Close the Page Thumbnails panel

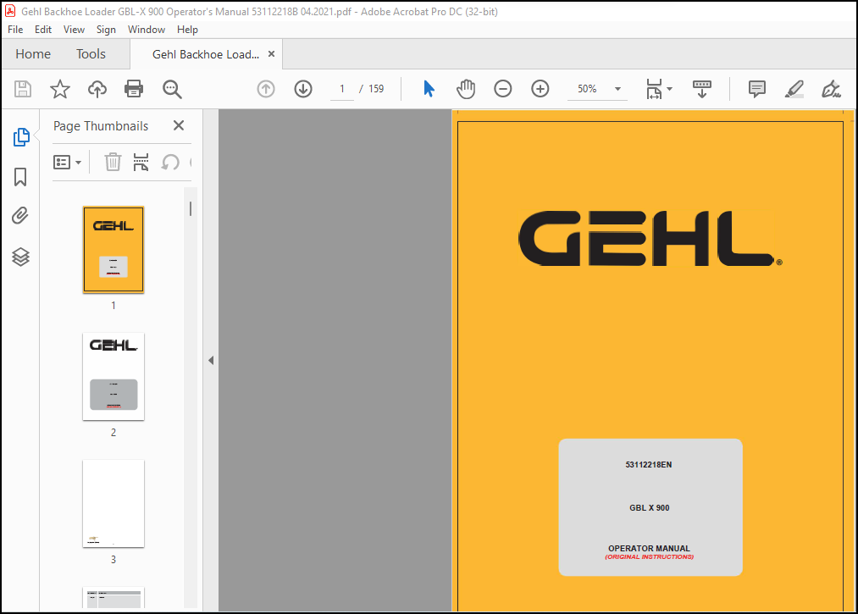(x=179, y=125)
